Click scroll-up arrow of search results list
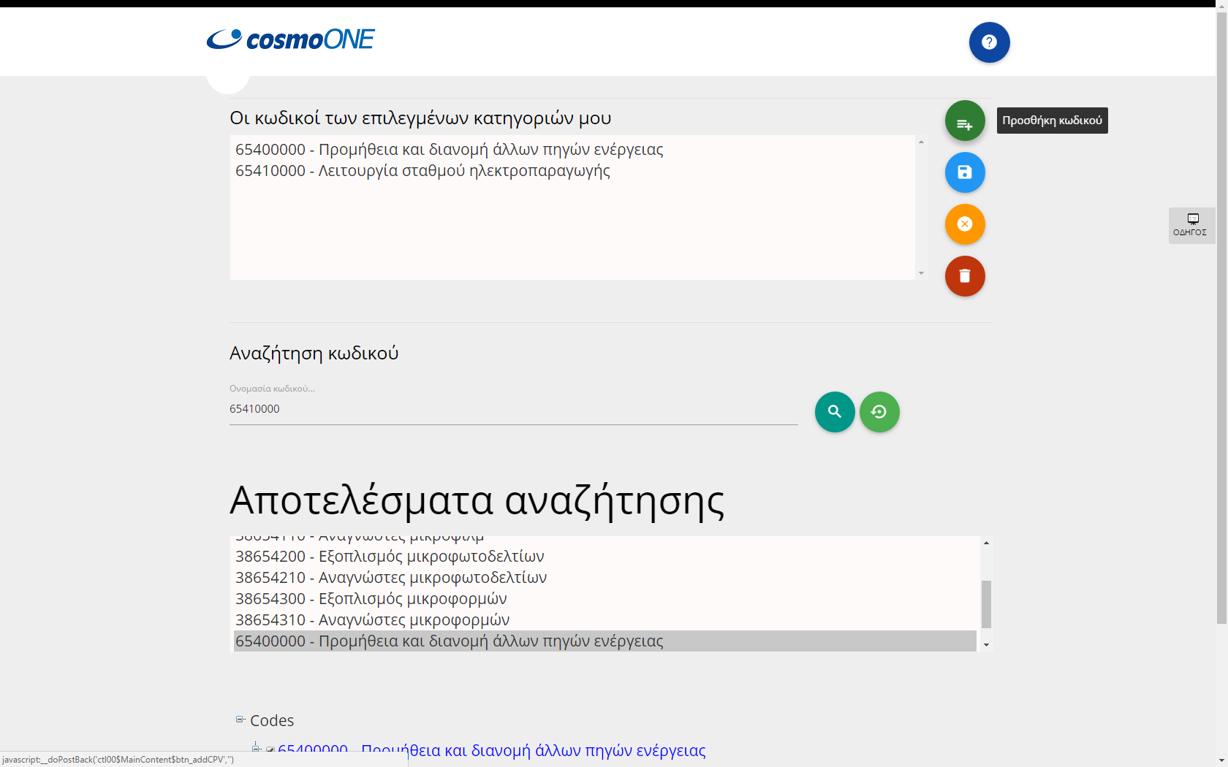This screenshot has height=767, width=1228. tap(986, 543)
